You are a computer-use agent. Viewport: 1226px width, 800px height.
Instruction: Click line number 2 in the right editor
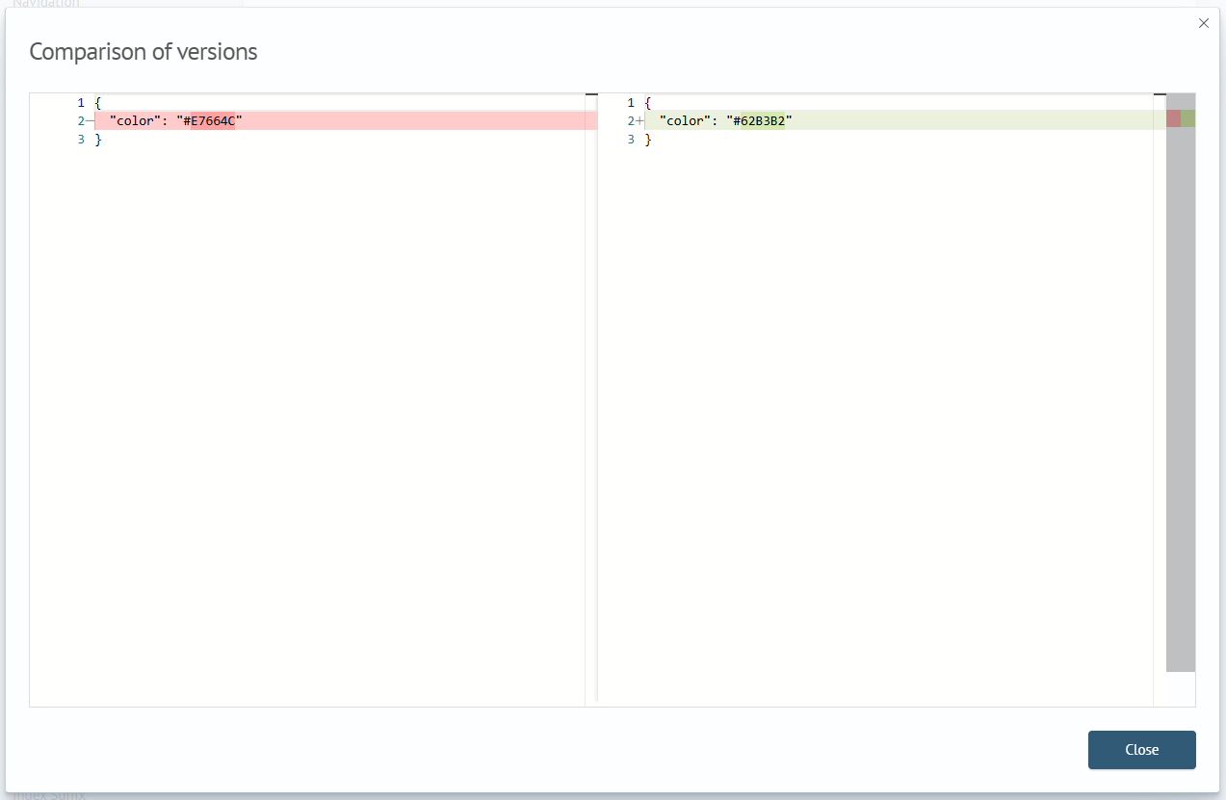(x=631, y=121)
